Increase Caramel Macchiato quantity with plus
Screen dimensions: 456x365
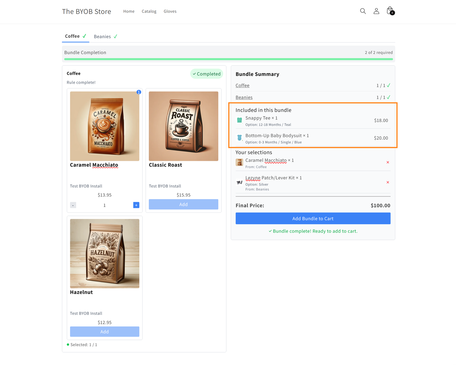coord(136,205)
